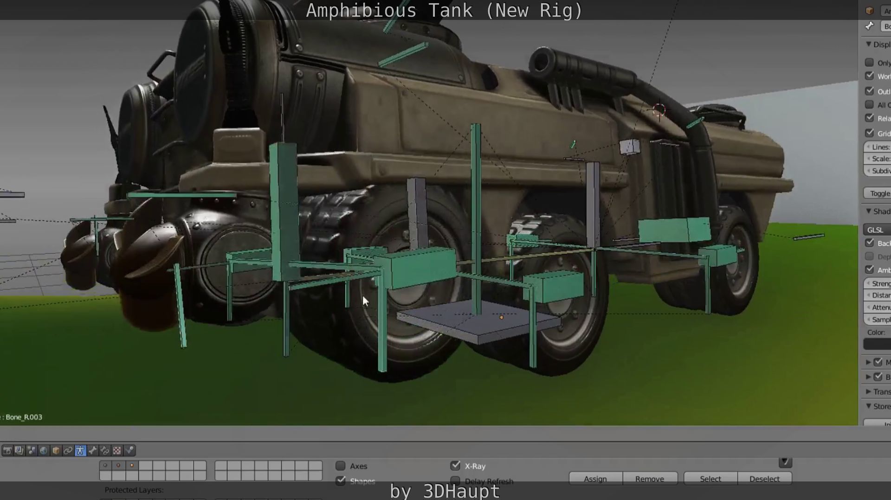Adjust the Scale grid field
The width and height of the screenshot is (891, 500).
(x=877, y=159)
